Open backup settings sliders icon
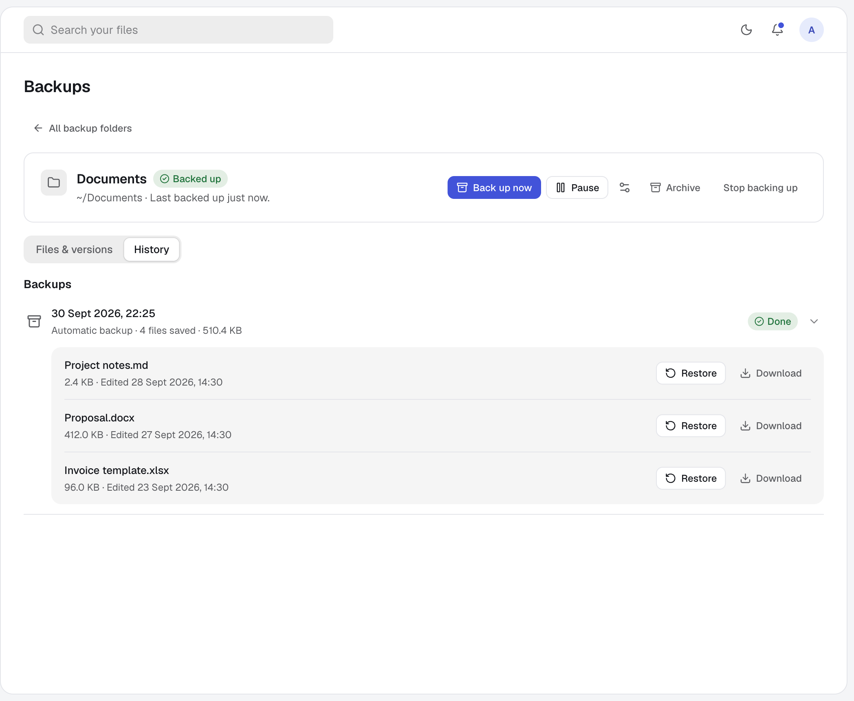Viewport: 854px width, 701px height. [x=625, y=187]
